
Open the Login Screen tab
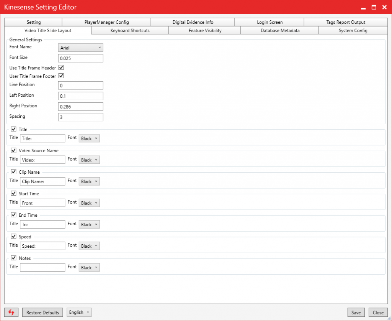[269, 22]
